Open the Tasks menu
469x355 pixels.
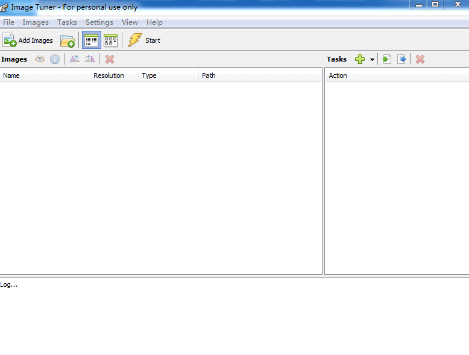[67, 22]
